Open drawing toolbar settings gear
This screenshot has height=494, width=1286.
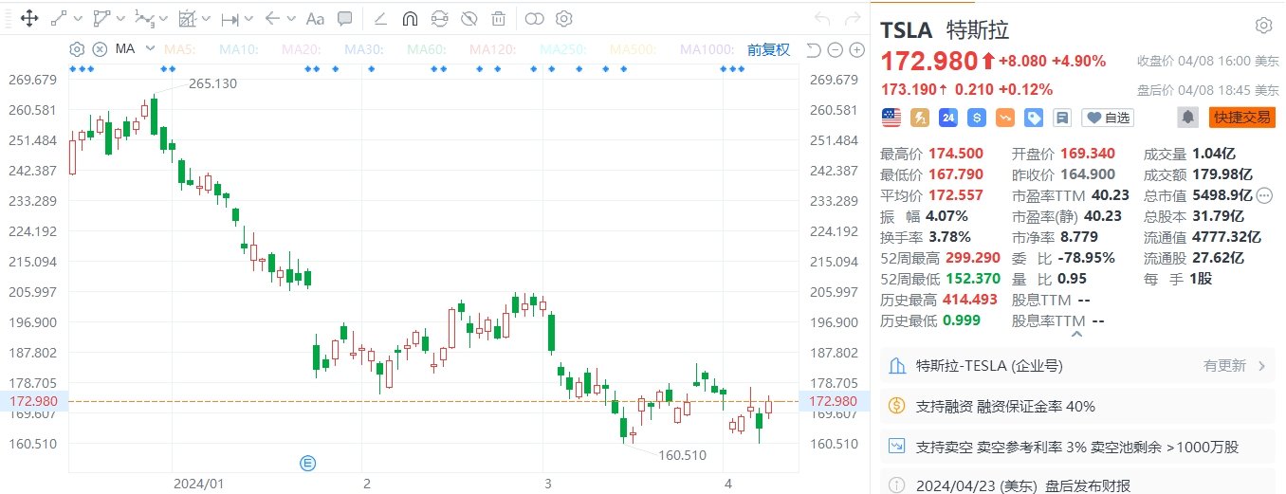pyautogui.click(x=564, y=18)
